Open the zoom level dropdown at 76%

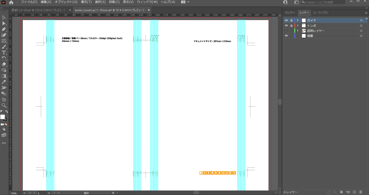(x=25, y=193)
